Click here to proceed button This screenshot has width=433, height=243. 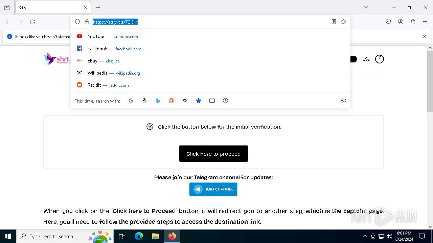click(213, 154)
